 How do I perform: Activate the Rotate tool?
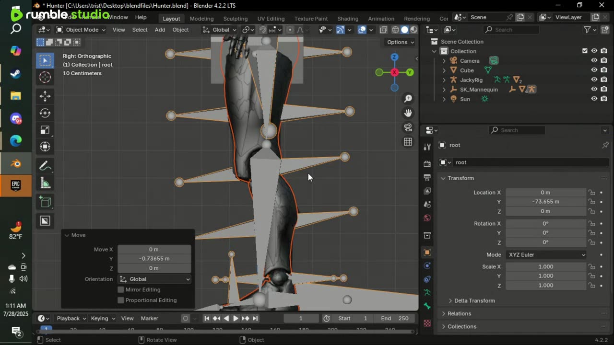tap(45, 113)
